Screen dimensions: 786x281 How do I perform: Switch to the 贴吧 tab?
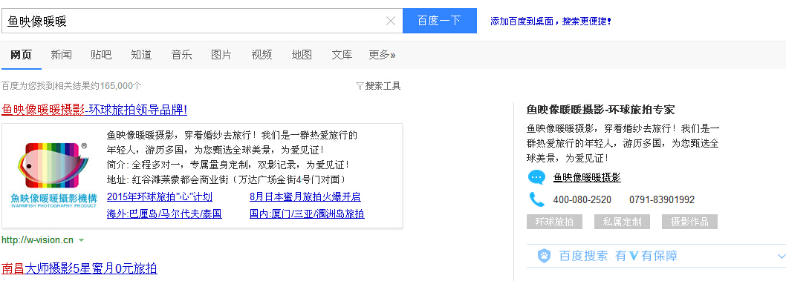(x=101, y=55)
